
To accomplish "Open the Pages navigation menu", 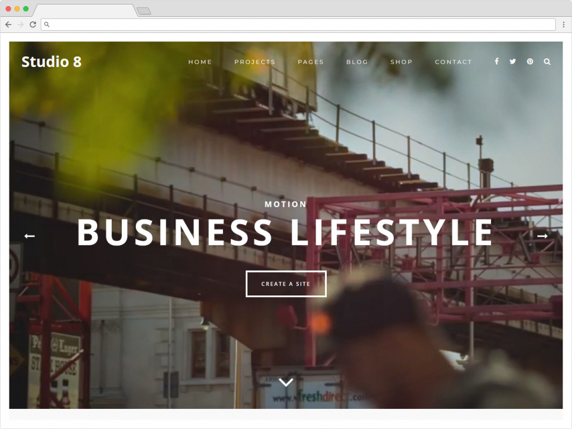I will (x=311, y=62).
